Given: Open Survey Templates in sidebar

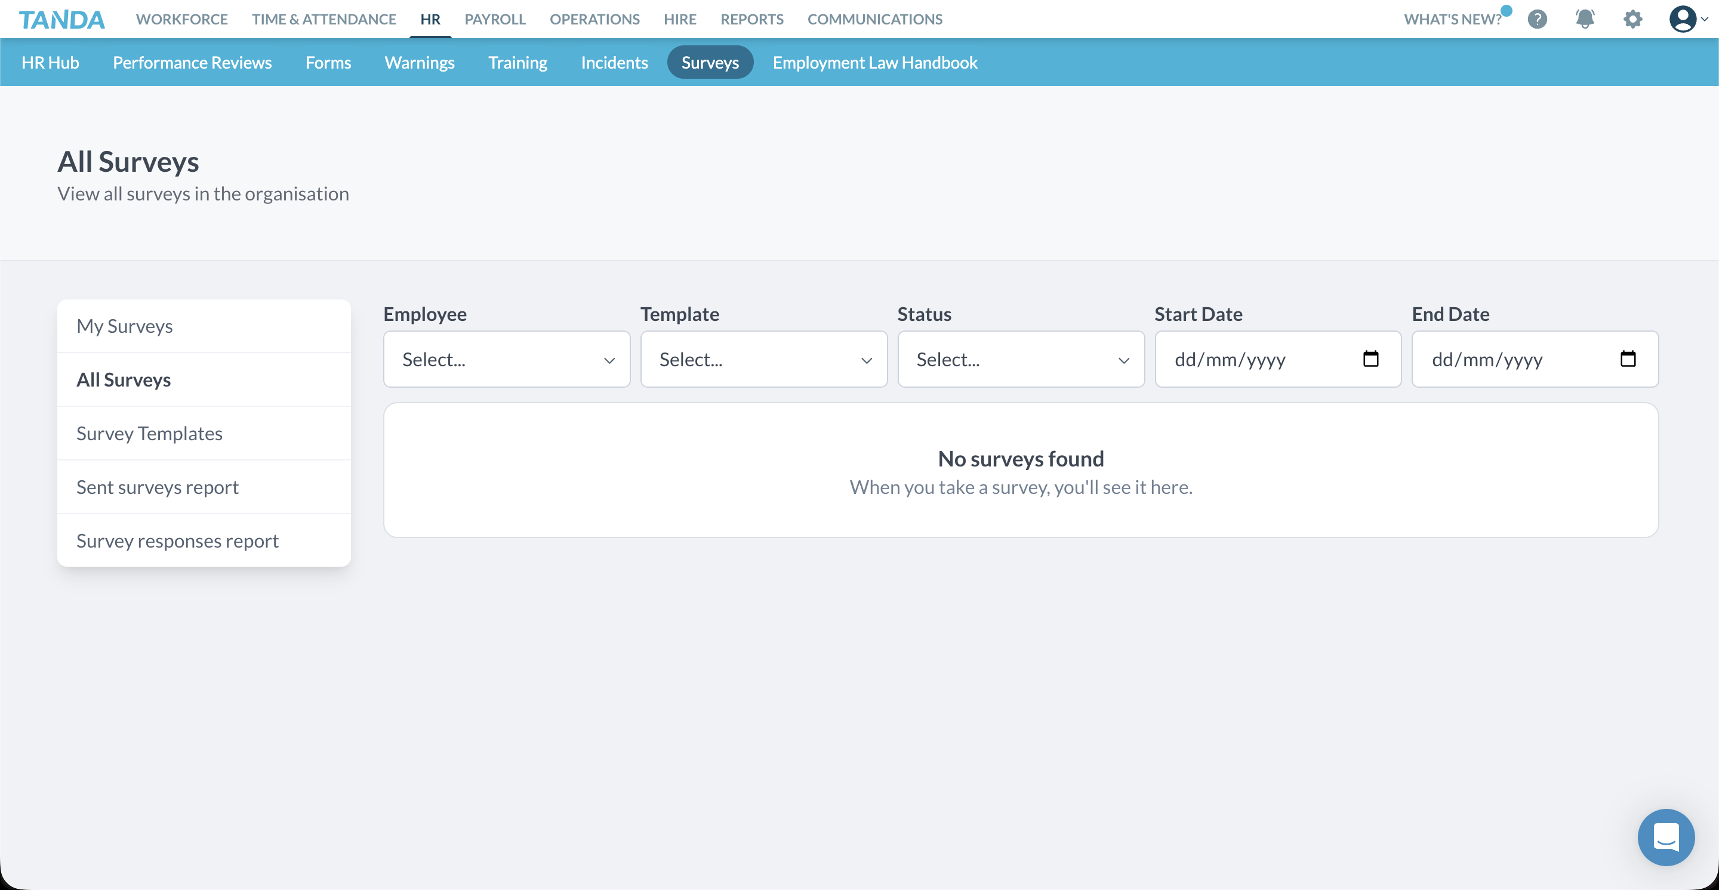Looking at the screenshot, I should (149, 433).
